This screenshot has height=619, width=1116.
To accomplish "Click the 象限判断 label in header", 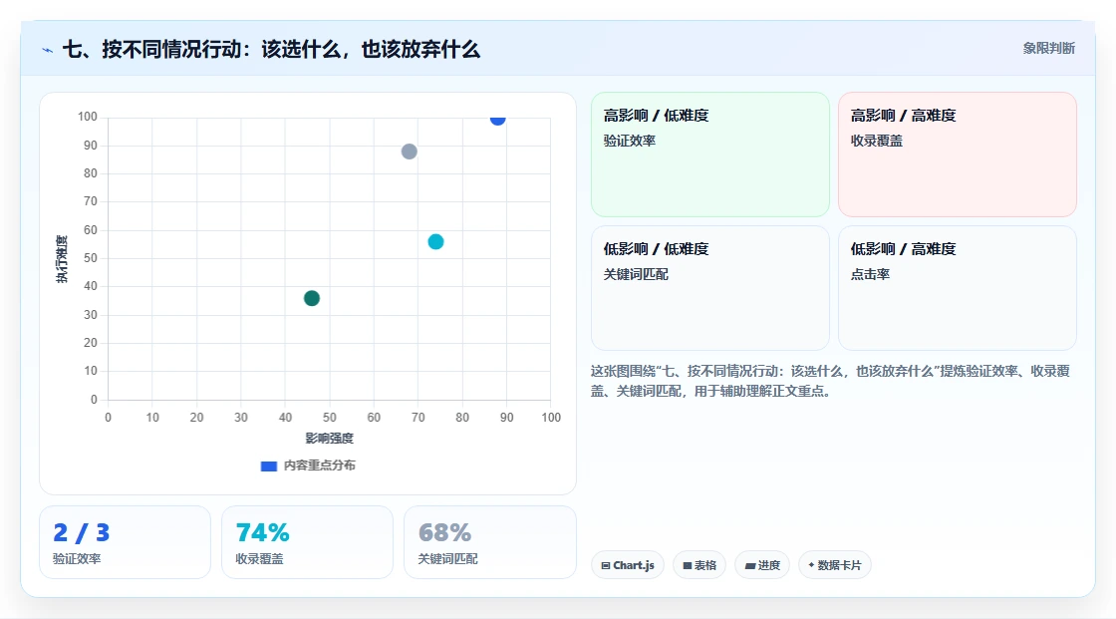I will (1049, 49).
